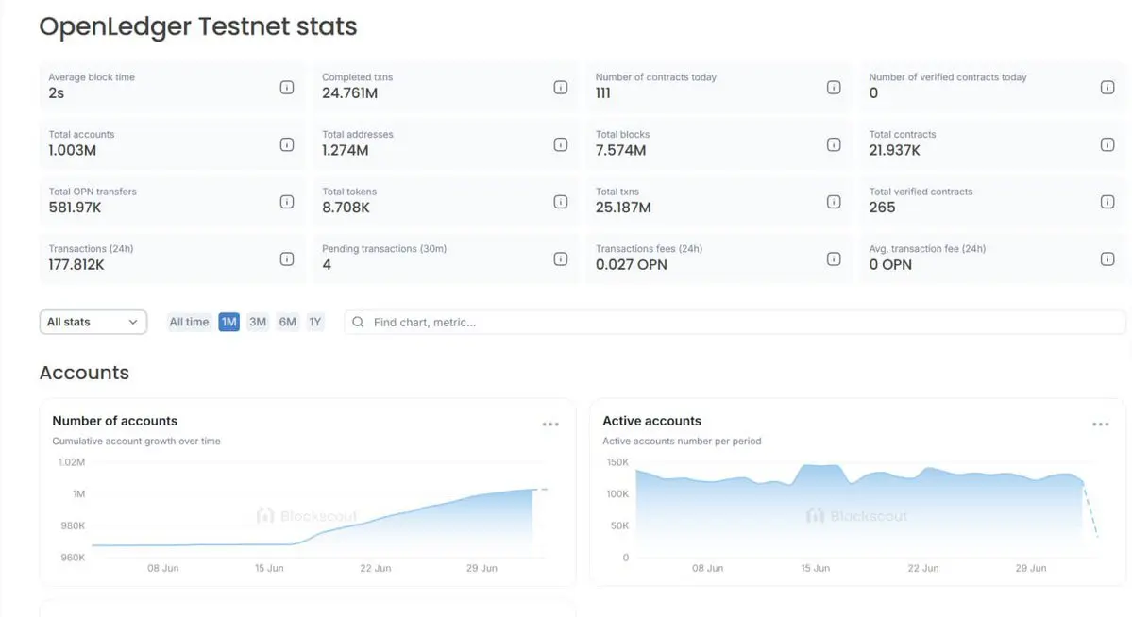The image size is (1132, 617).
Task: Expand the All stats dropdown
Action: (93, 322)
